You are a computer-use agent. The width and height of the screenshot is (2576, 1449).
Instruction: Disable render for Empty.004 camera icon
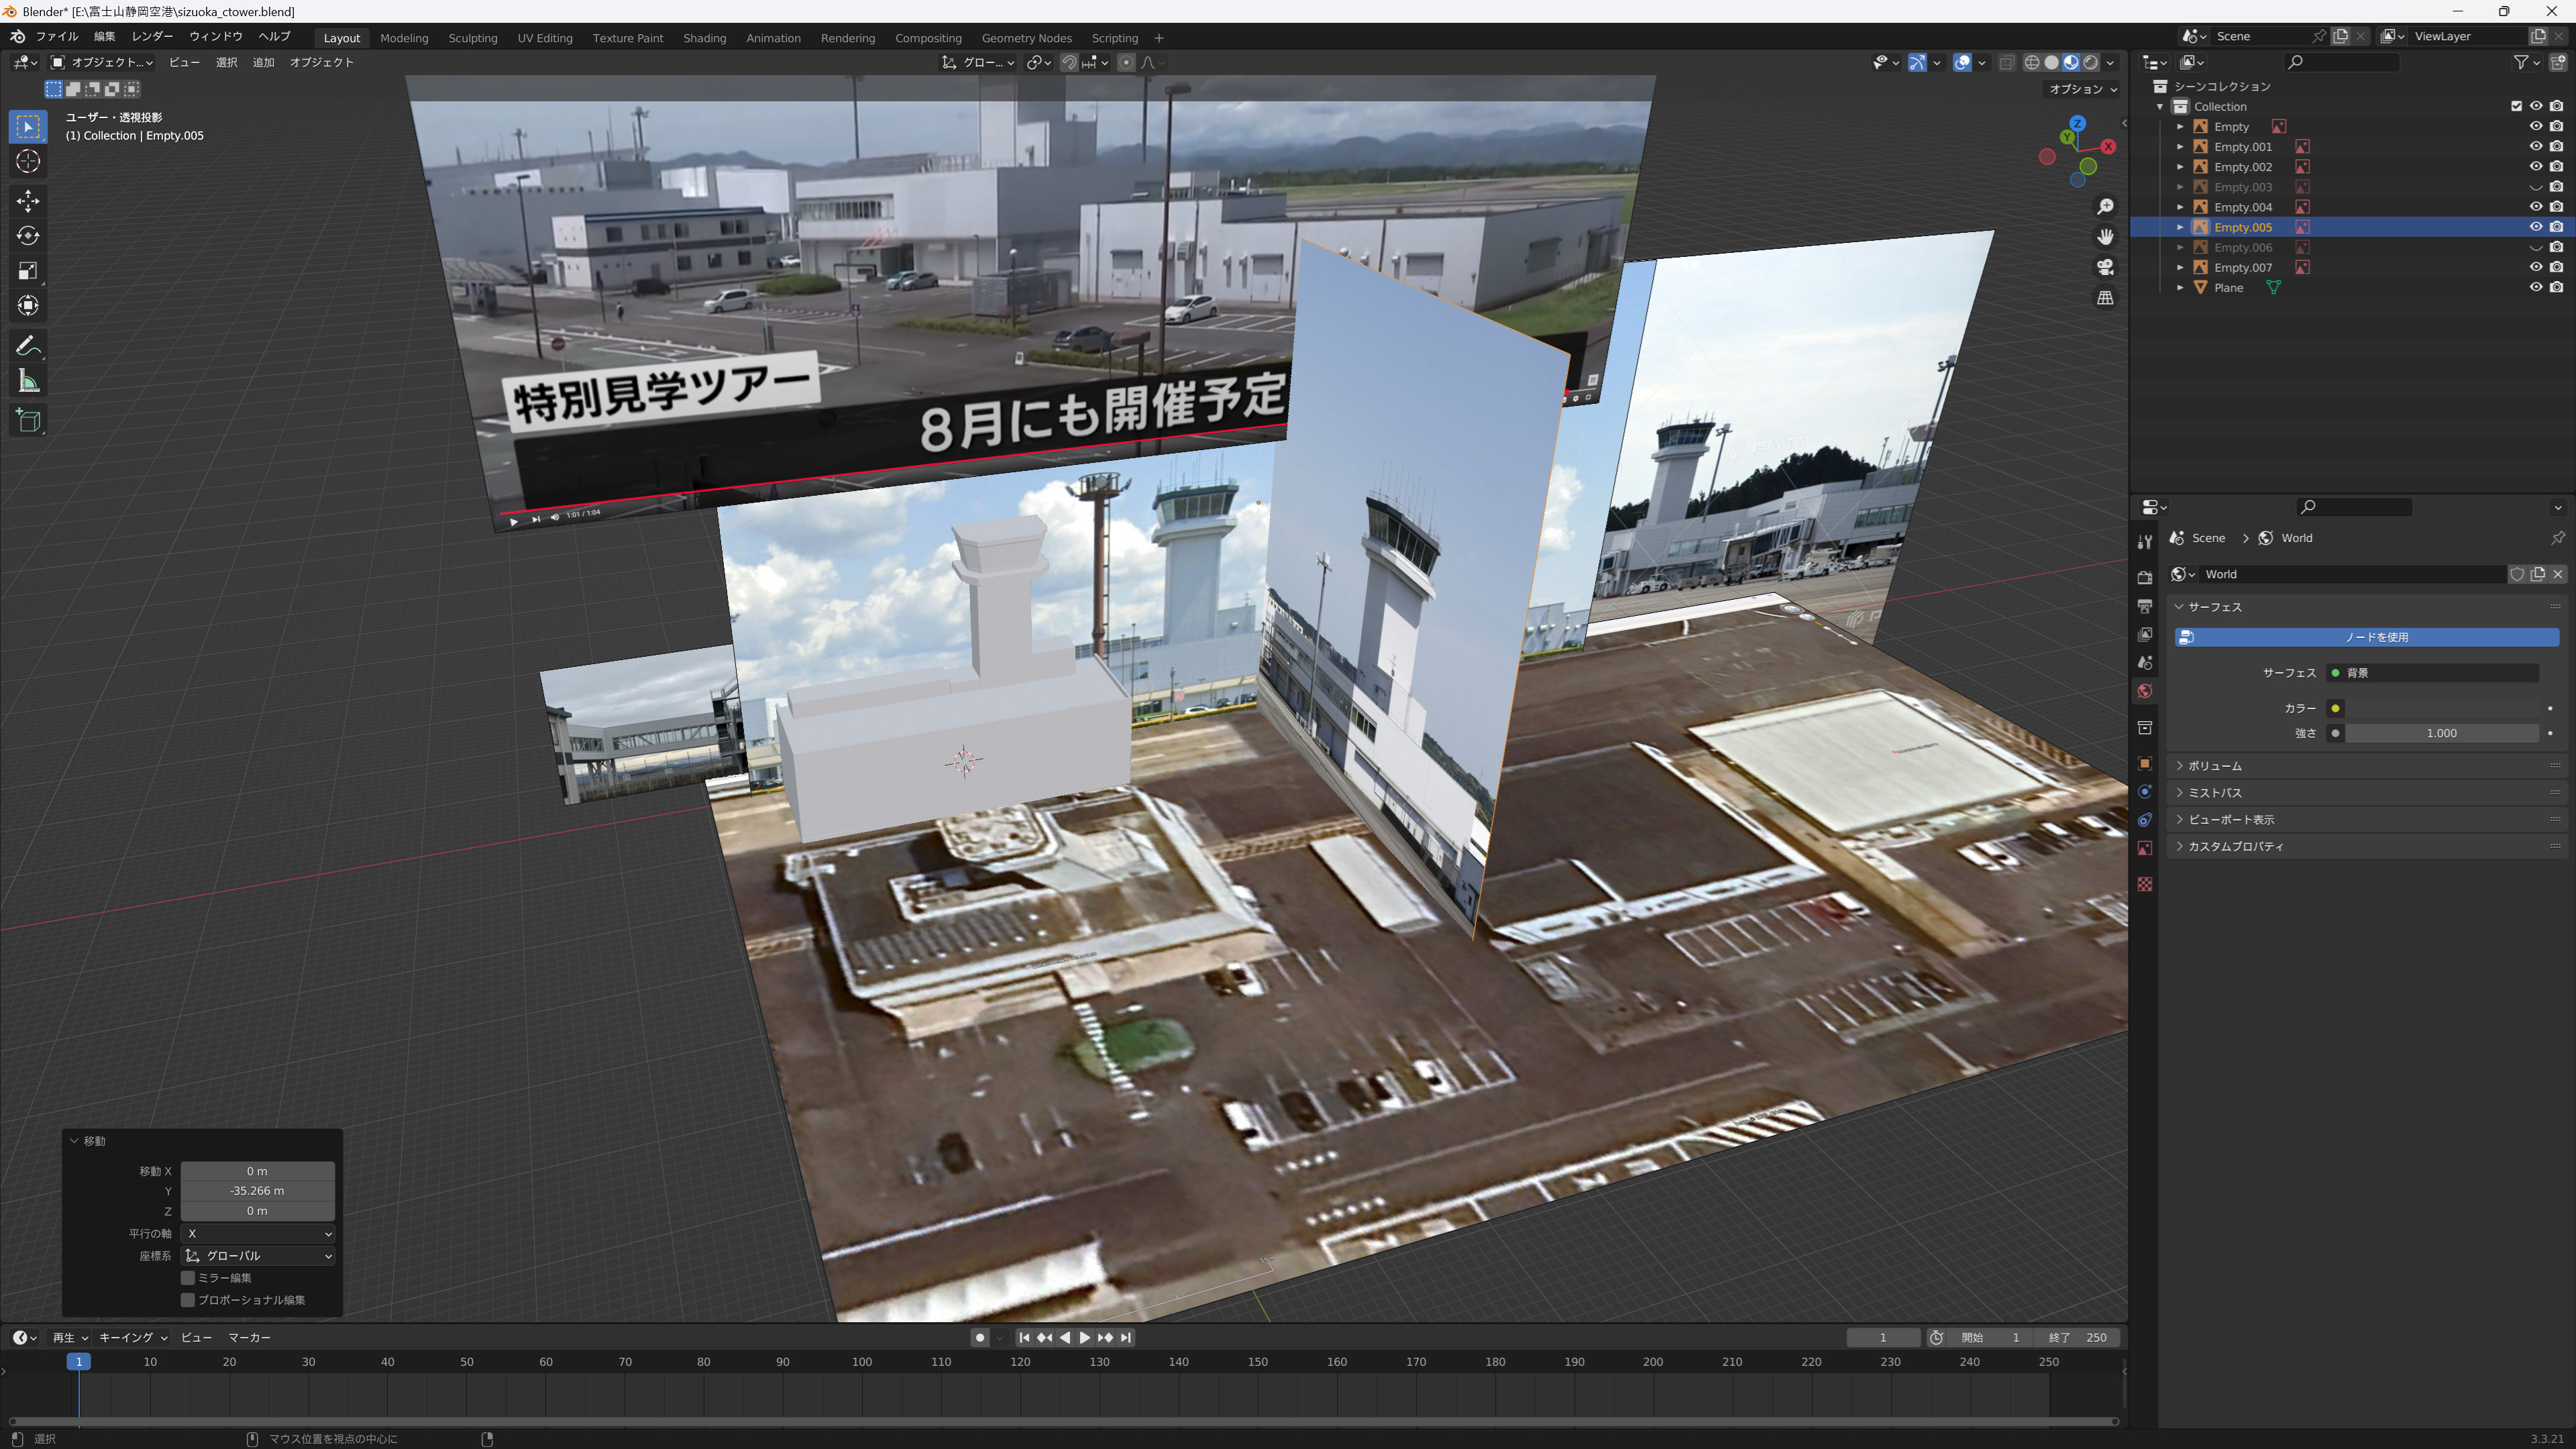click(x=2556, y=207)
